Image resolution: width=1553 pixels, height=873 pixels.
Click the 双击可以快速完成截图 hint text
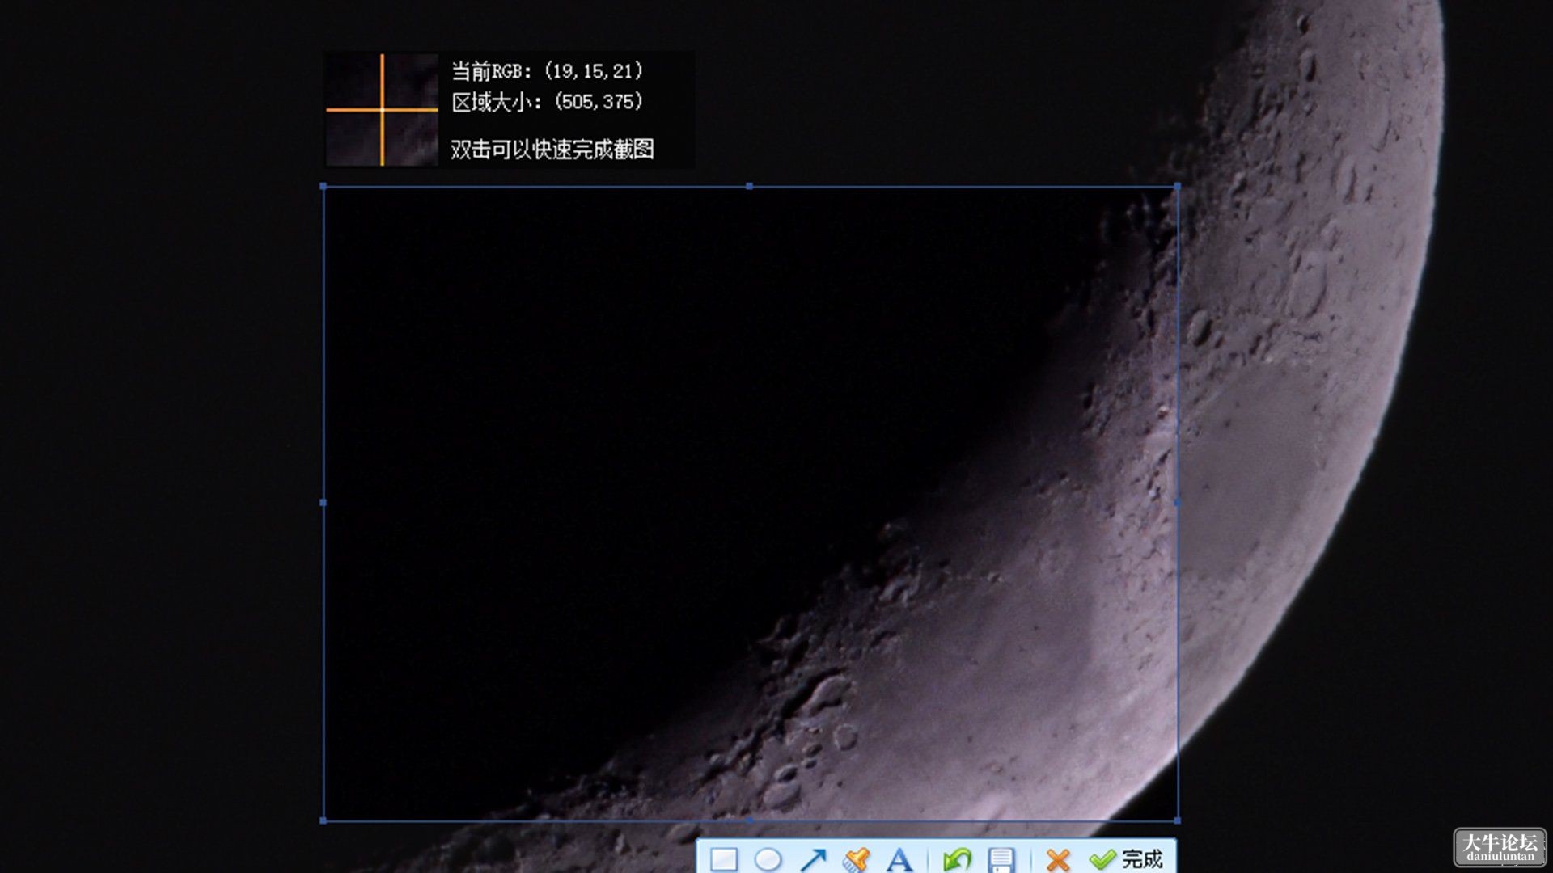[552, 149]
